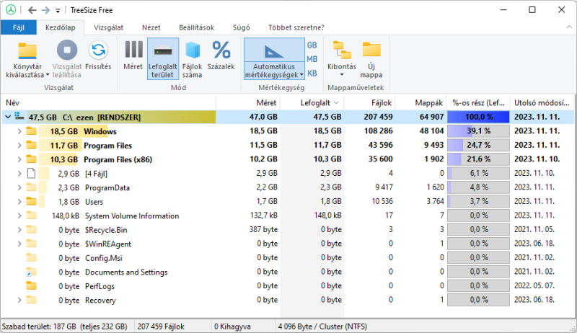The image size is (577, 333).
Task: Set the unit to MB
Action: pos(312,59)
